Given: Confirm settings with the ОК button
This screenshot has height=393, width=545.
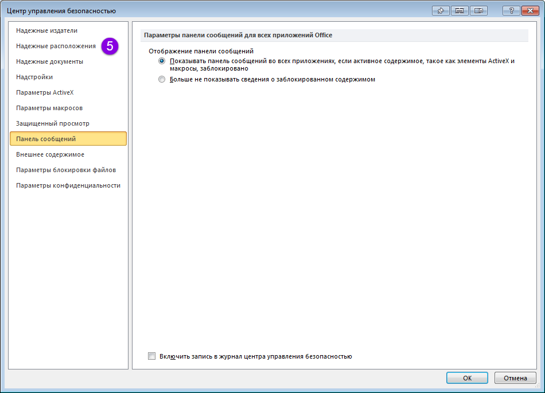Looking at the screenshot, I should [x=467, y=378].
